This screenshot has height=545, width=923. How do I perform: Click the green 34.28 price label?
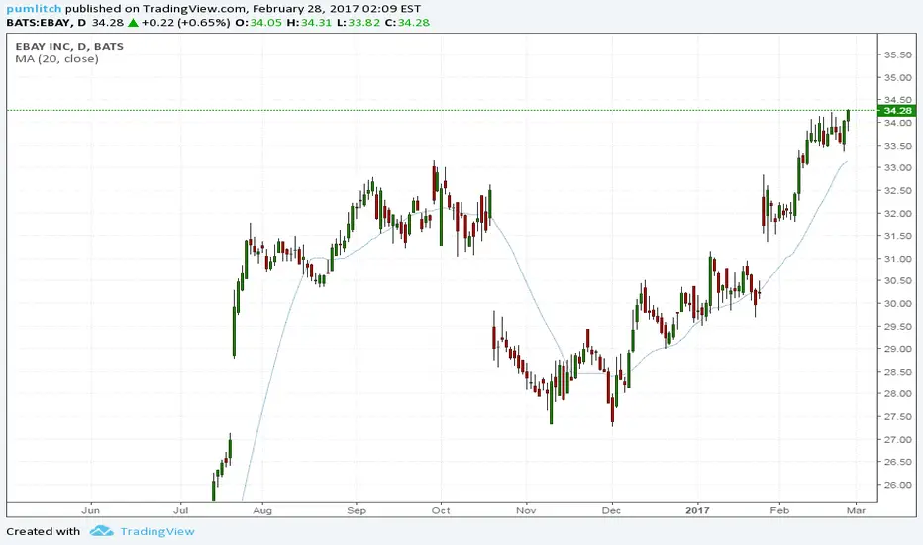tap(897, 111)
